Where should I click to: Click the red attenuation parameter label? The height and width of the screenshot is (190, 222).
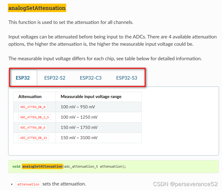coord(28,184)
